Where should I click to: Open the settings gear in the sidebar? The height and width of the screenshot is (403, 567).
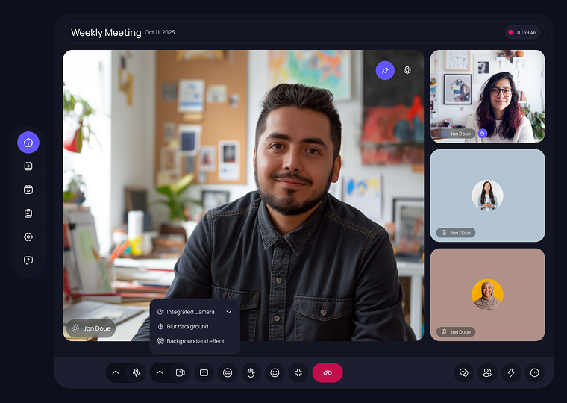pos(28,237)
